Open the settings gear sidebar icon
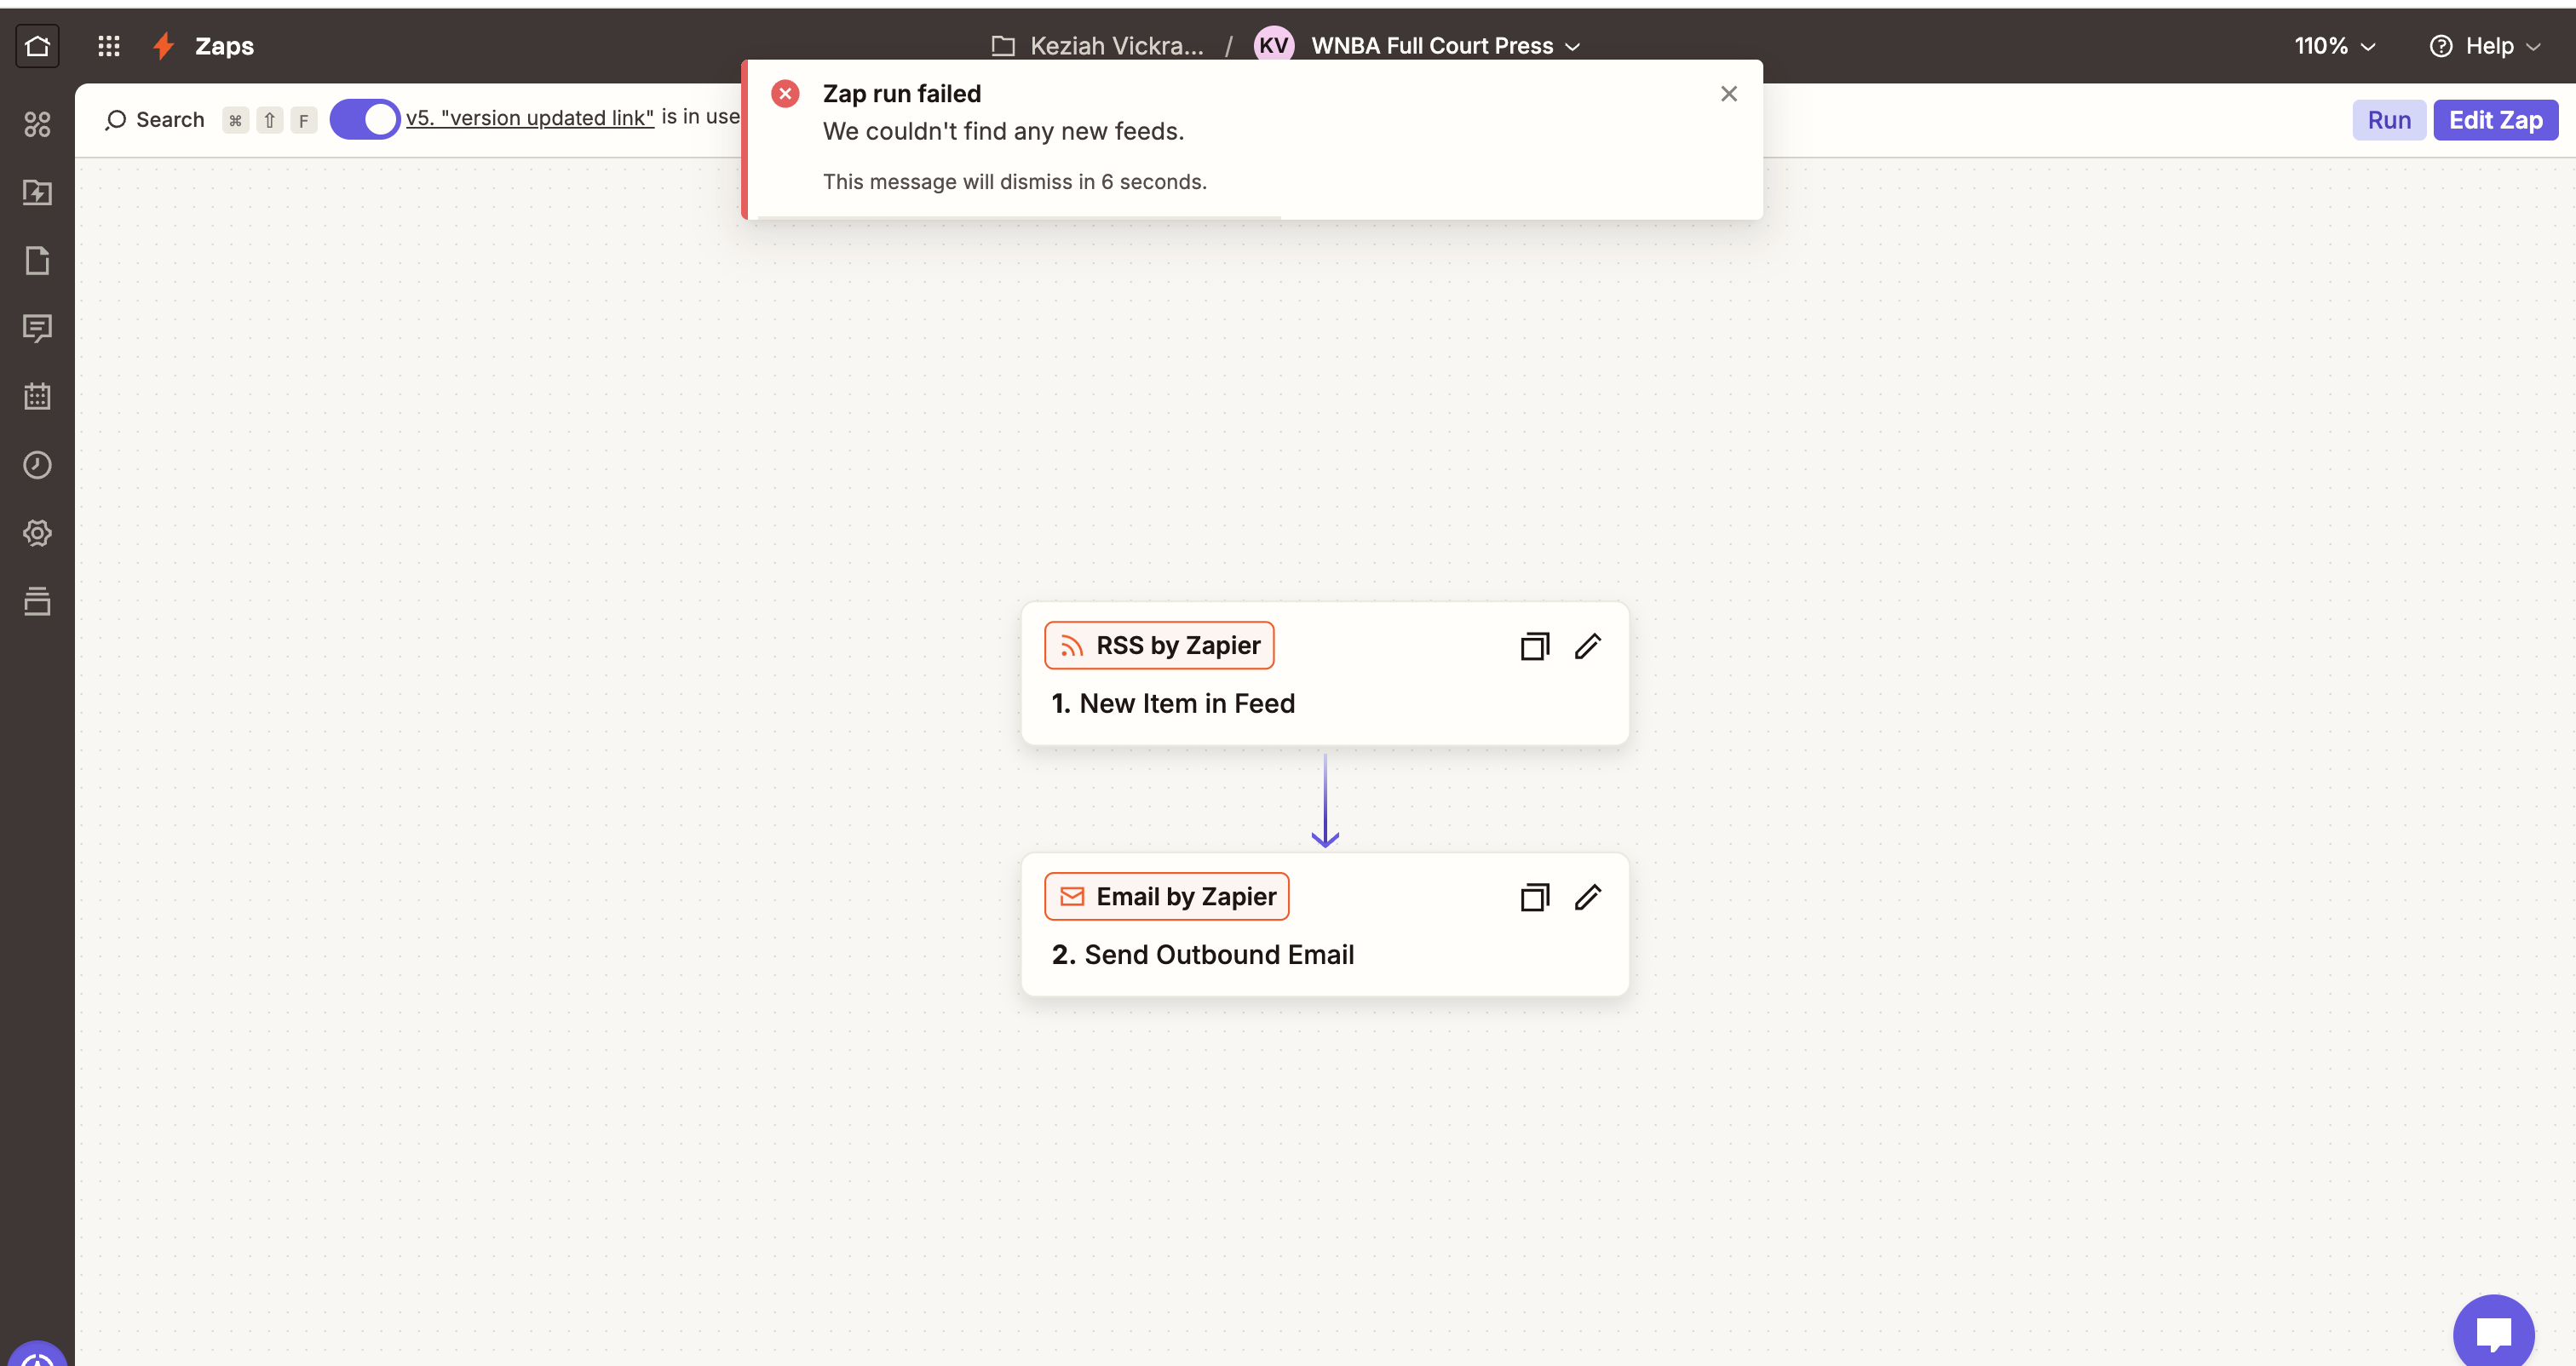The image size is (2576, 1366). point(37,533)
